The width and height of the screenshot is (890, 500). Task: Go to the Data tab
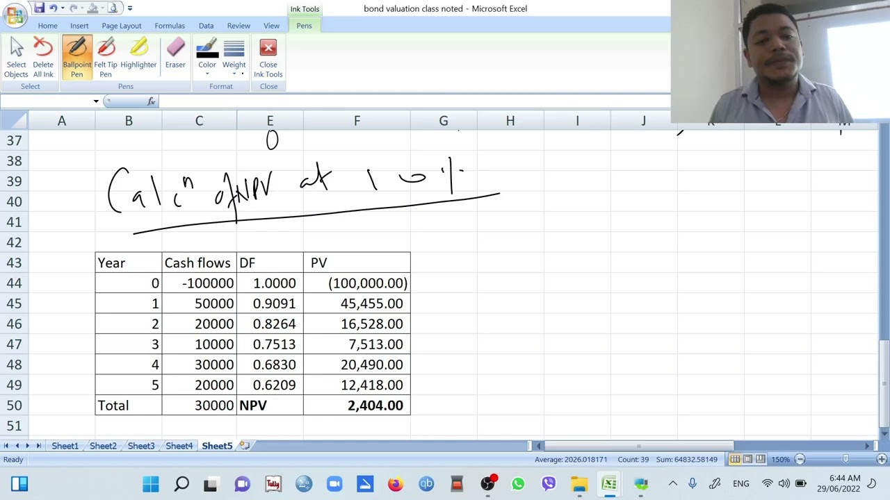coord(206,26)
